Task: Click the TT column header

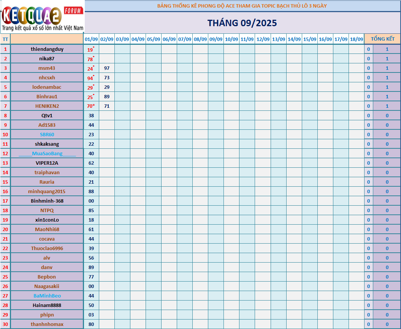Action: [x=5, y=39]
